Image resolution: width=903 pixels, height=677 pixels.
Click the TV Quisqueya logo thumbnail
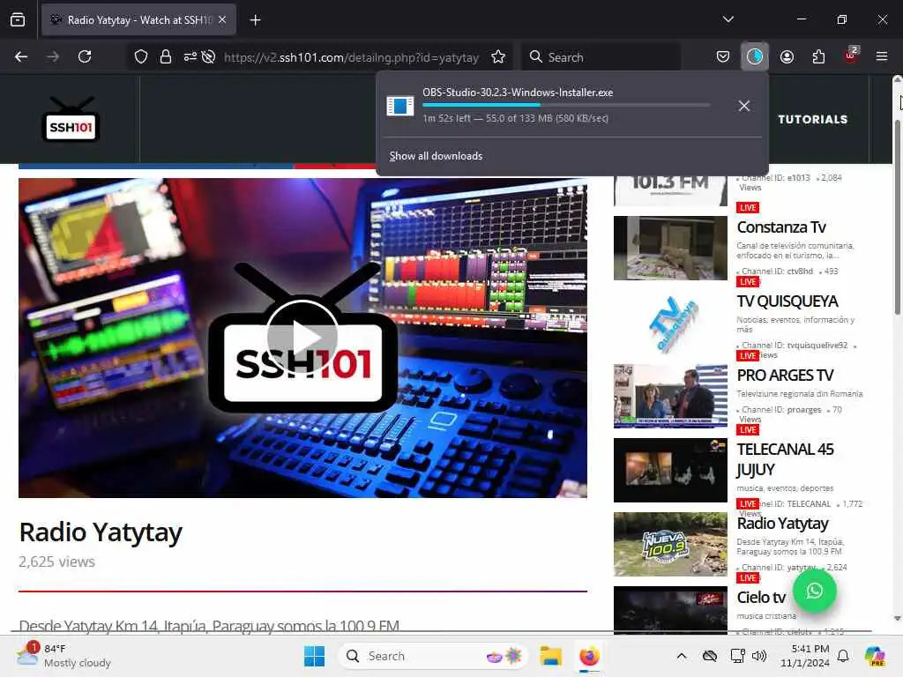(x=670, y=323)
